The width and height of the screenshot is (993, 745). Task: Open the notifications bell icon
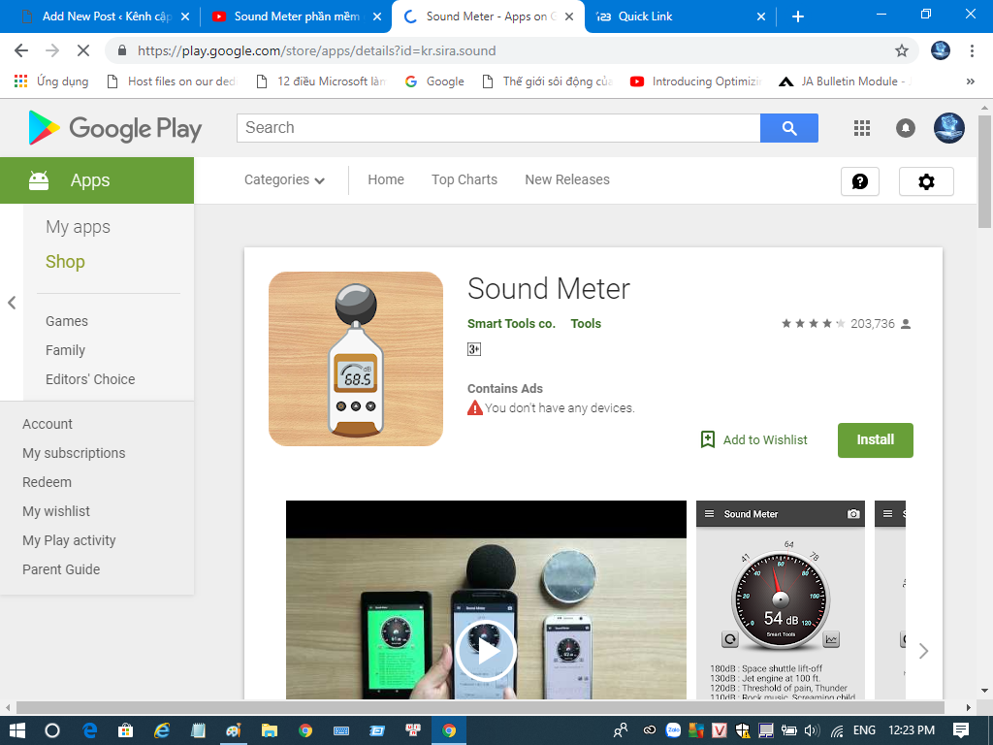pyautogui.click(x=906, y=128)
